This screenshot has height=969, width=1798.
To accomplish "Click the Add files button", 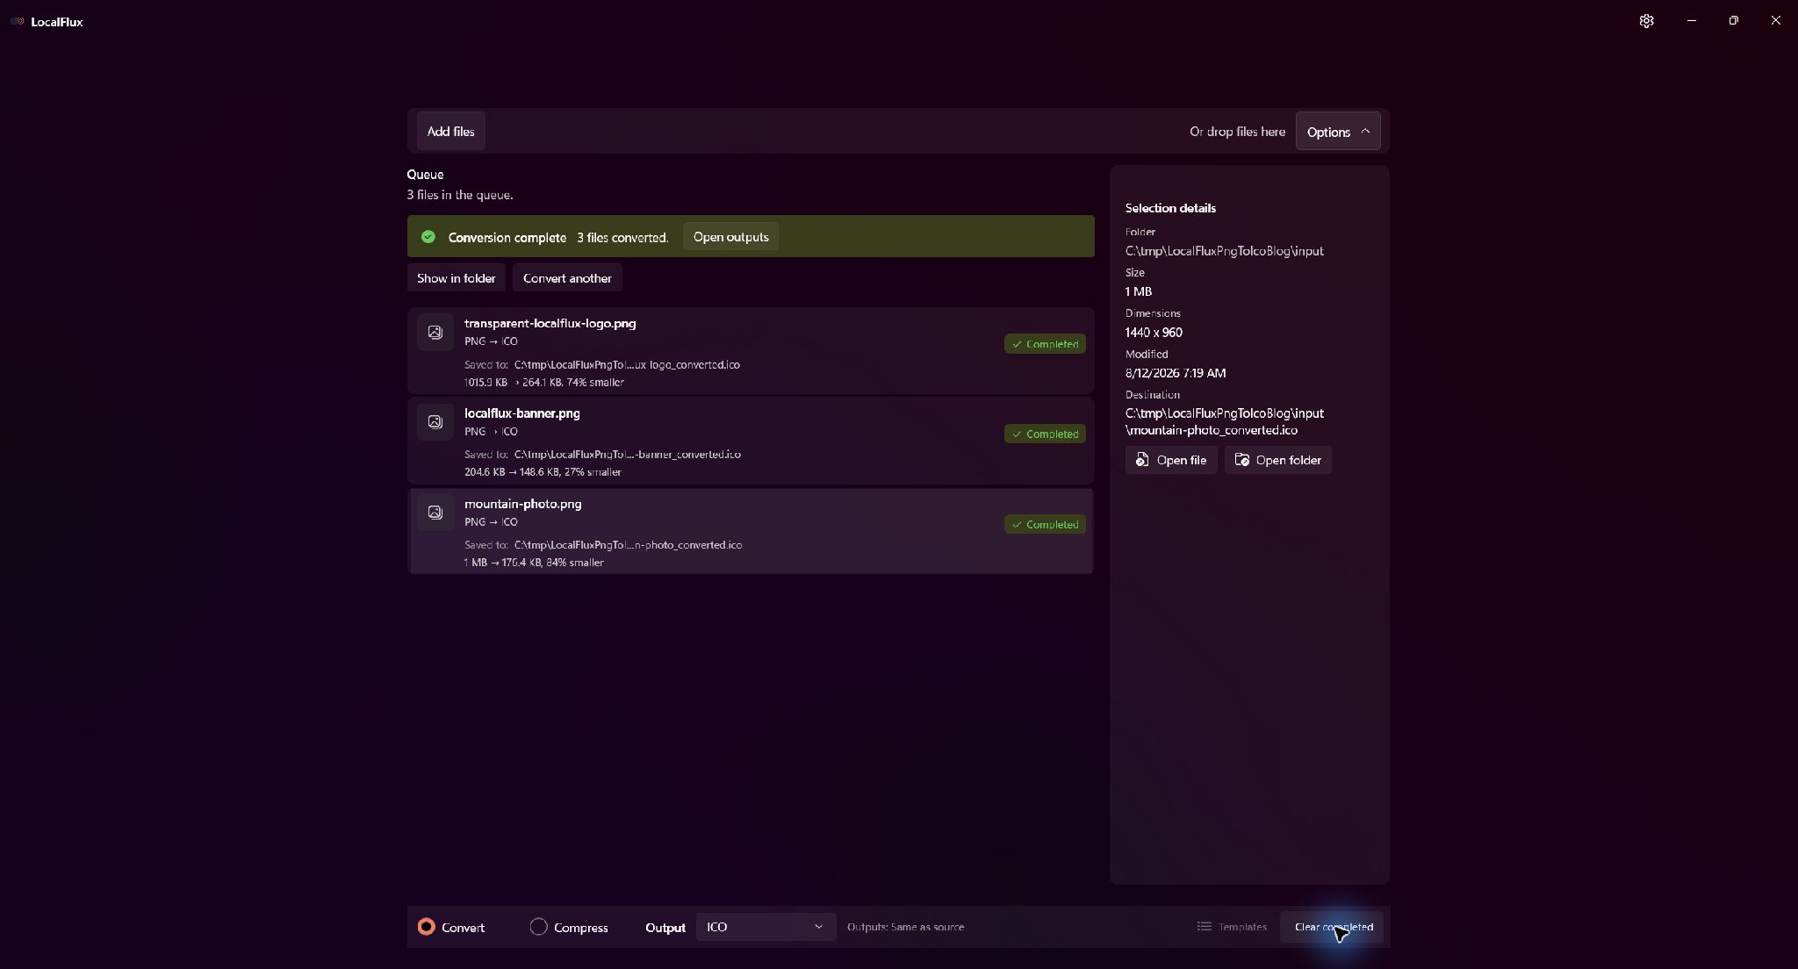I will coord(450,131).
